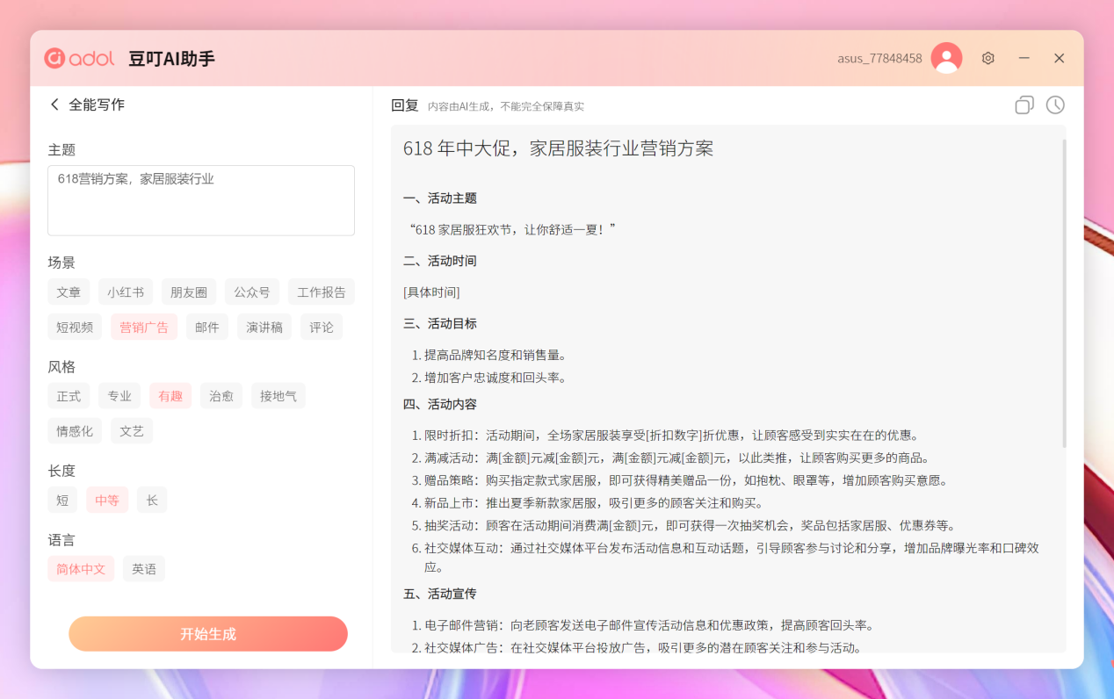This screenshot has height=699, width=1114.
Task: Click the 二、活动时间 heading
Action: click(x=440, y=261)
